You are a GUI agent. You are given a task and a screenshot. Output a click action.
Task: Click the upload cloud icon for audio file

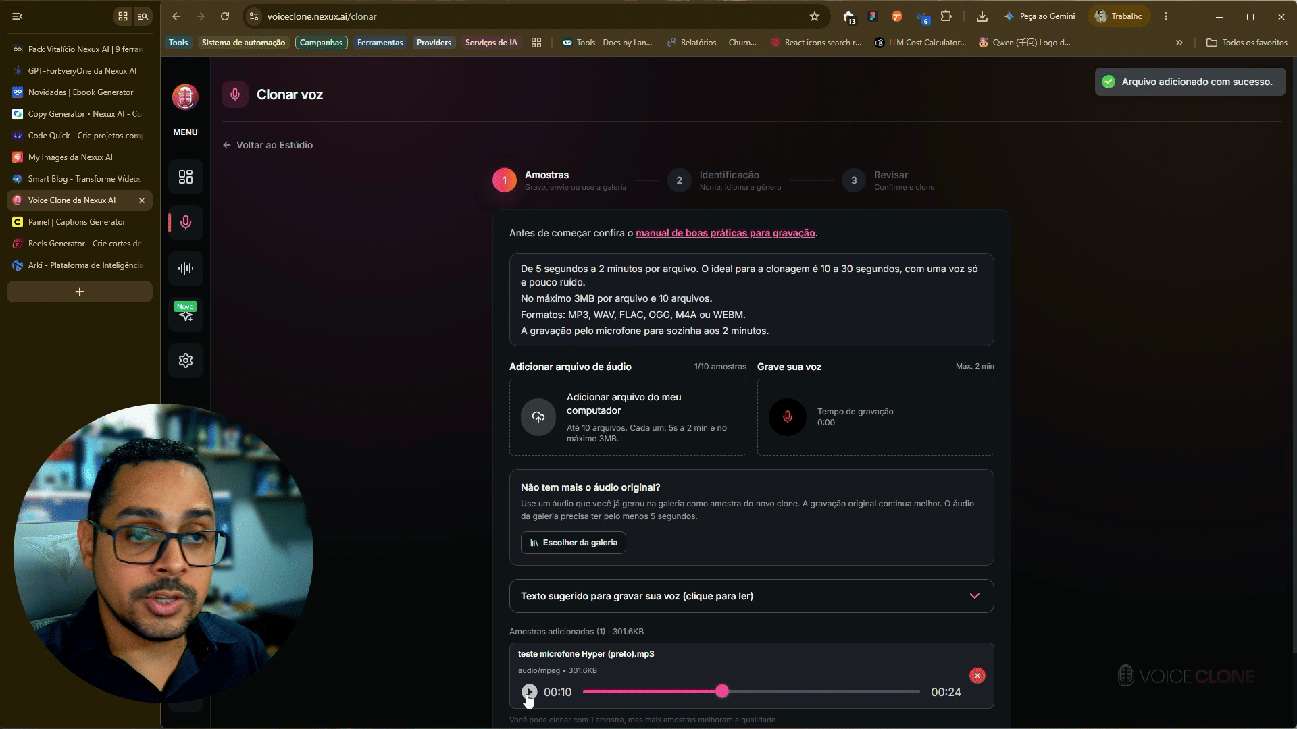pos(538,417)
